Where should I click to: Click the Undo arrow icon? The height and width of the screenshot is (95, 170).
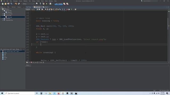[x=16, y=4]
